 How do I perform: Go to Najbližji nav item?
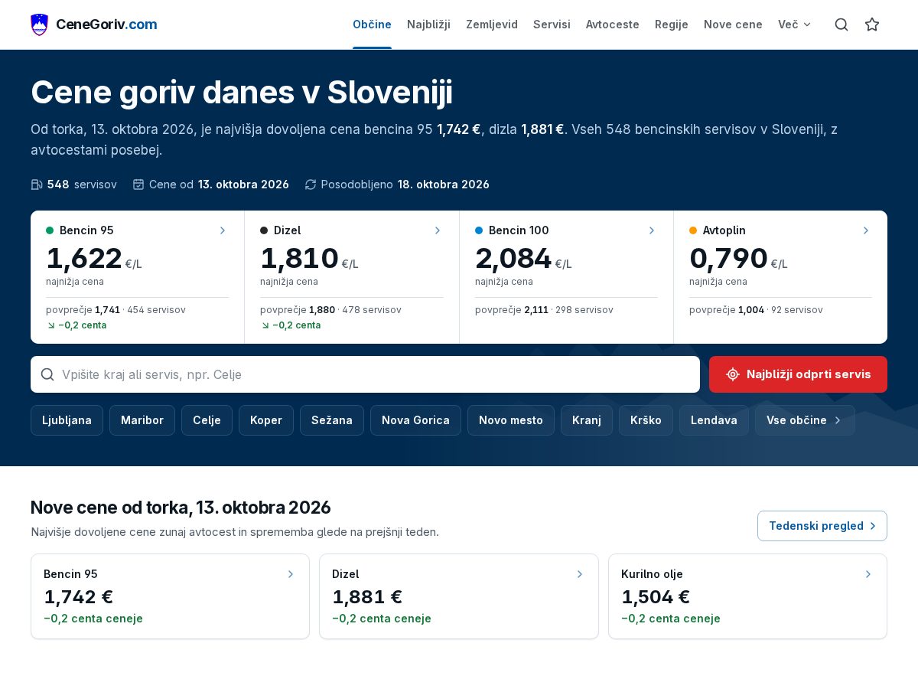coord(428,24)
